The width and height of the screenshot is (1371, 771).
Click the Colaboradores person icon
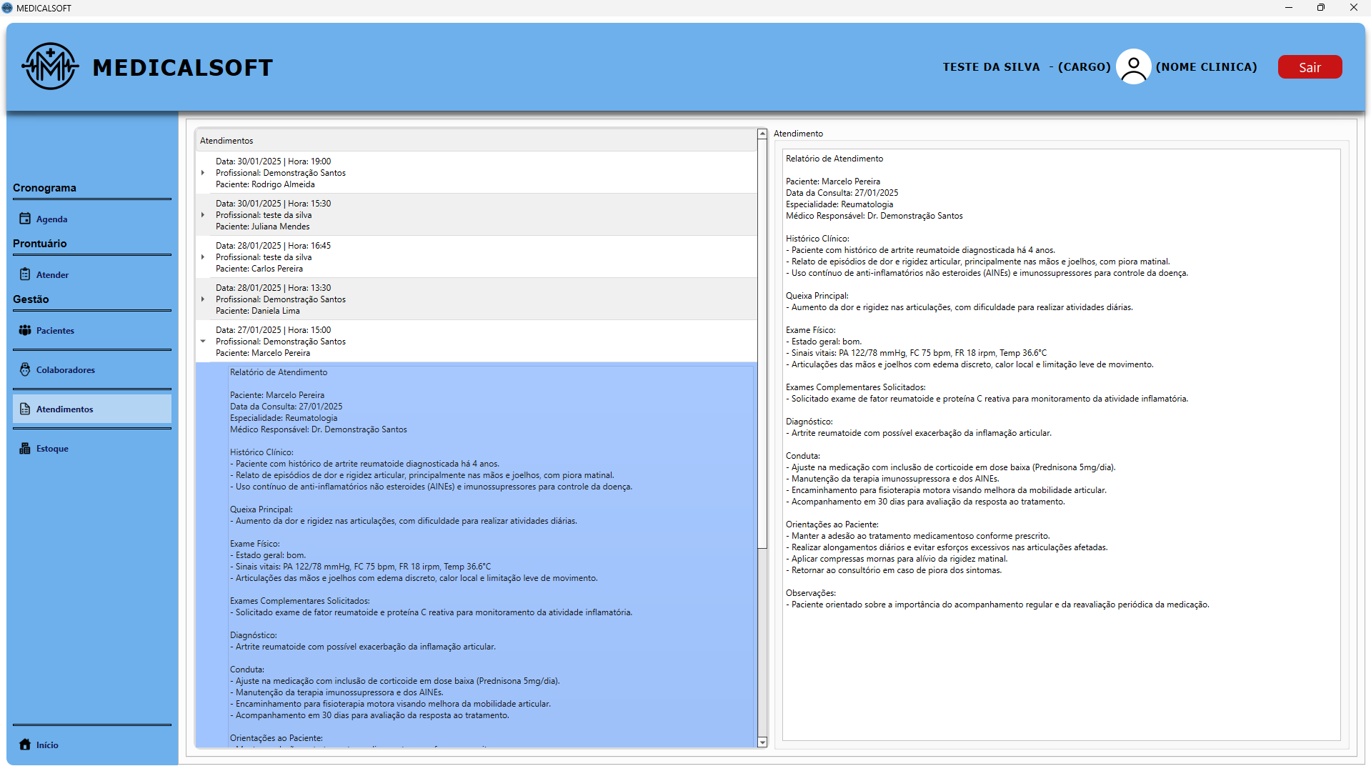tap(25, 369)
